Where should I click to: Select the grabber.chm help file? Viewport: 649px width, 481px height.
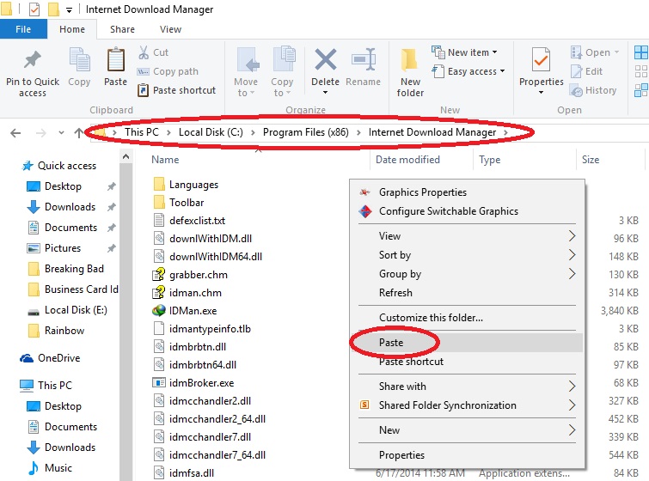click(190, 275)
